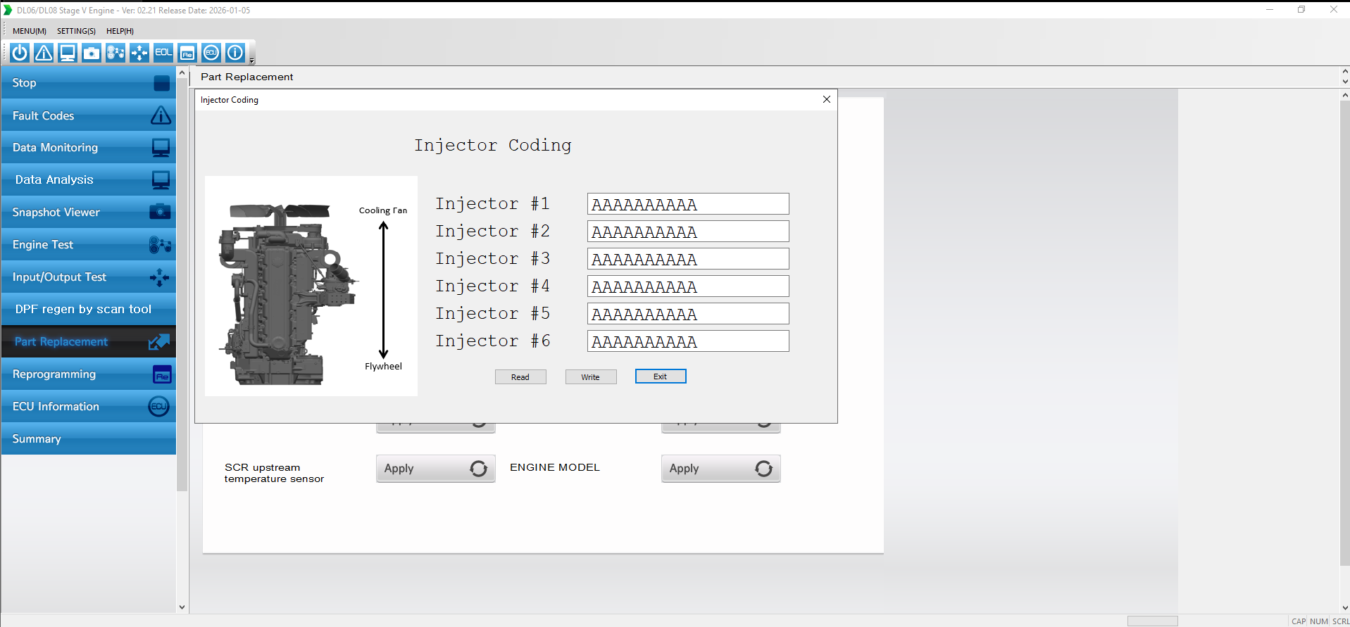Click the main panel vertical scrollbar thumb
Image resolution: width=1350 pixels, height=627 pixels.
tap(1345, 334)
